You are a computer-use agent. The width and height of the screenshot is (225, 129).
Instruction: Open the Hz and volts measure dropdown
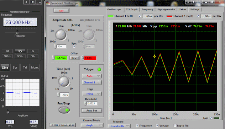pyautogui.click(x=119, y=126)
